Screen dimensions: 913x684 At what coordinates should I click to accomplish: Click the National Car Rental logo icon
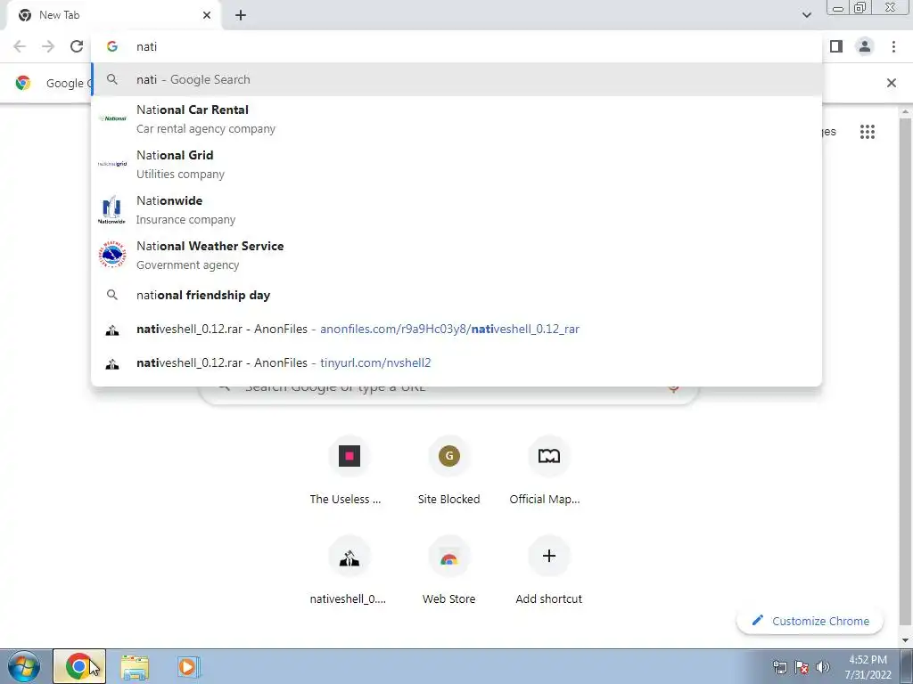coord(112,118)
